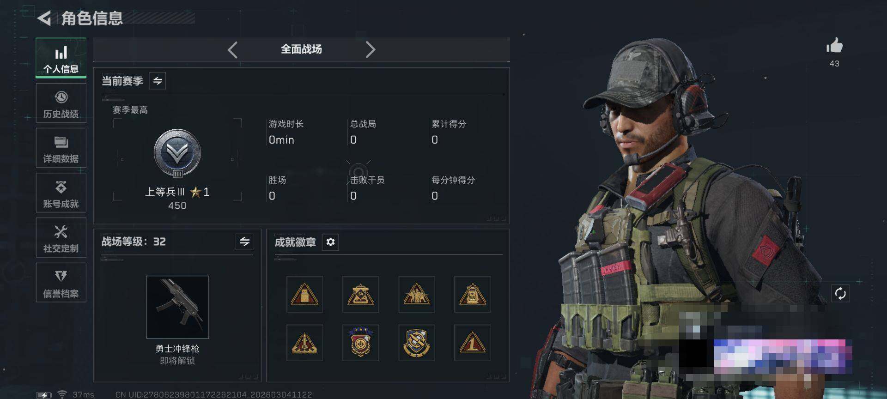Screen dimensions: 887x399
Task: Open the 详细数据 sidebar tab
Action: 61,148
